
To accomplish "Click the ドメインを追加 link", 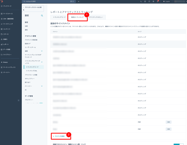I will click(x=59, y=136).
